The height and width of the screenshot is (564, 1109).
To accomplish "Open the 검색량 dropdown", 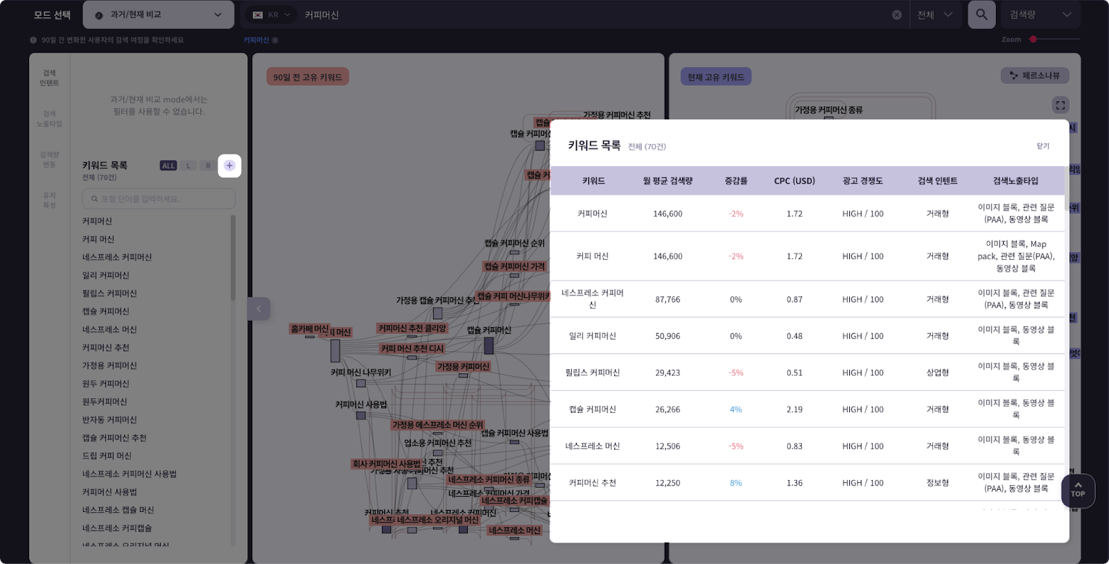I will click(1040, 15).
